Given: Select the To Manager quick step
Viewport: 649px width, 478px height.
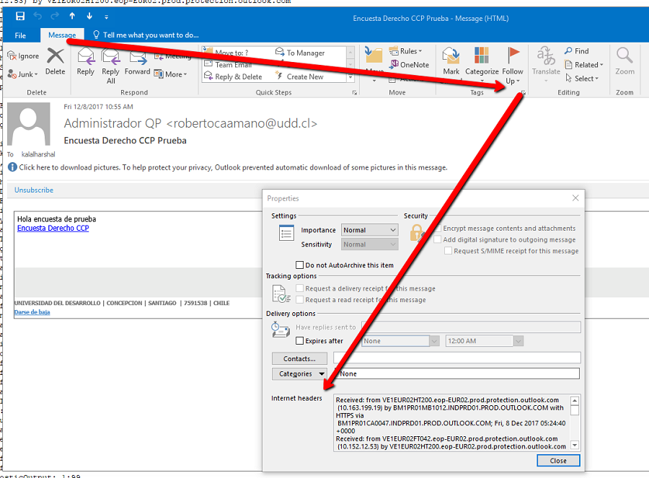Looking at the screenshot, I should [x=300, y=53].
